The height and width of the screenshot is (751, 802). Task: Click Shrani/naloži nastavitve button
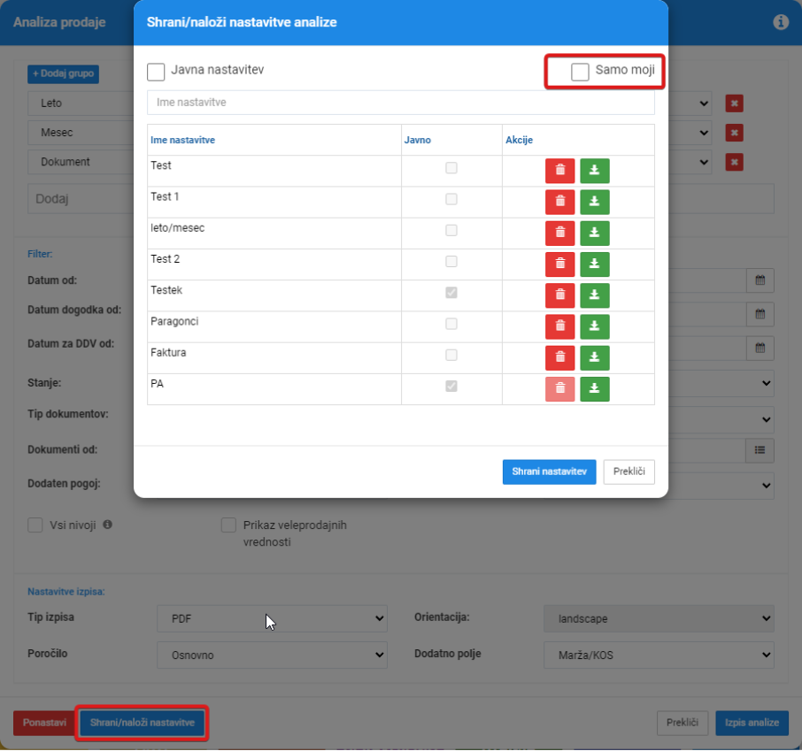(x=143, y=723)
